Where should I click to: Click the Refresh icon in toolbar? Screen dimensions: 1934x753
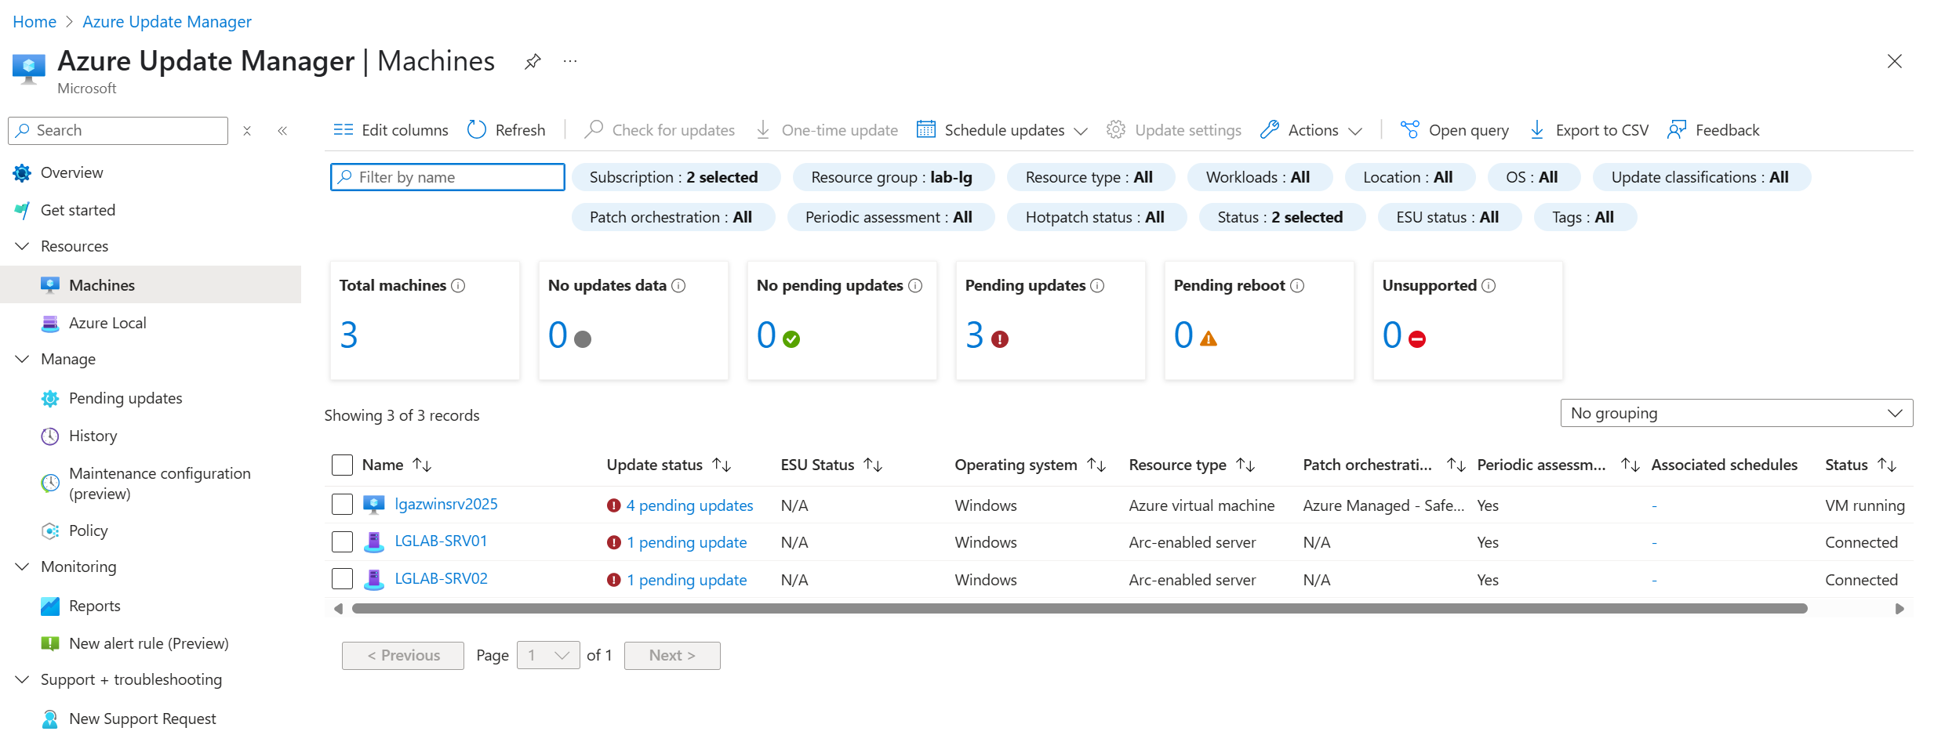click(477, 129)
